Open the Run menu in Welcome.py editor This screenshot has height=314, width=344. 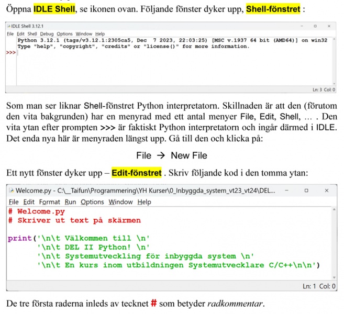tap(70, 202)
